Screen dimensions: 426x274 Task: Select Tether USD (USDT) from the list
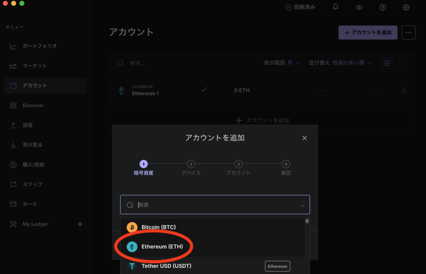pos(213,266)
